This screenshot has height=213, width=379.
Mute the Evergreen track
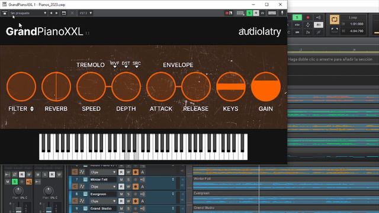coord(121,194)
